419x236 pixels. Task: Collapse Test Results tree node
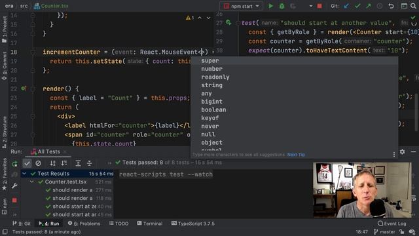pyautogui.click(x=24, y=174)
